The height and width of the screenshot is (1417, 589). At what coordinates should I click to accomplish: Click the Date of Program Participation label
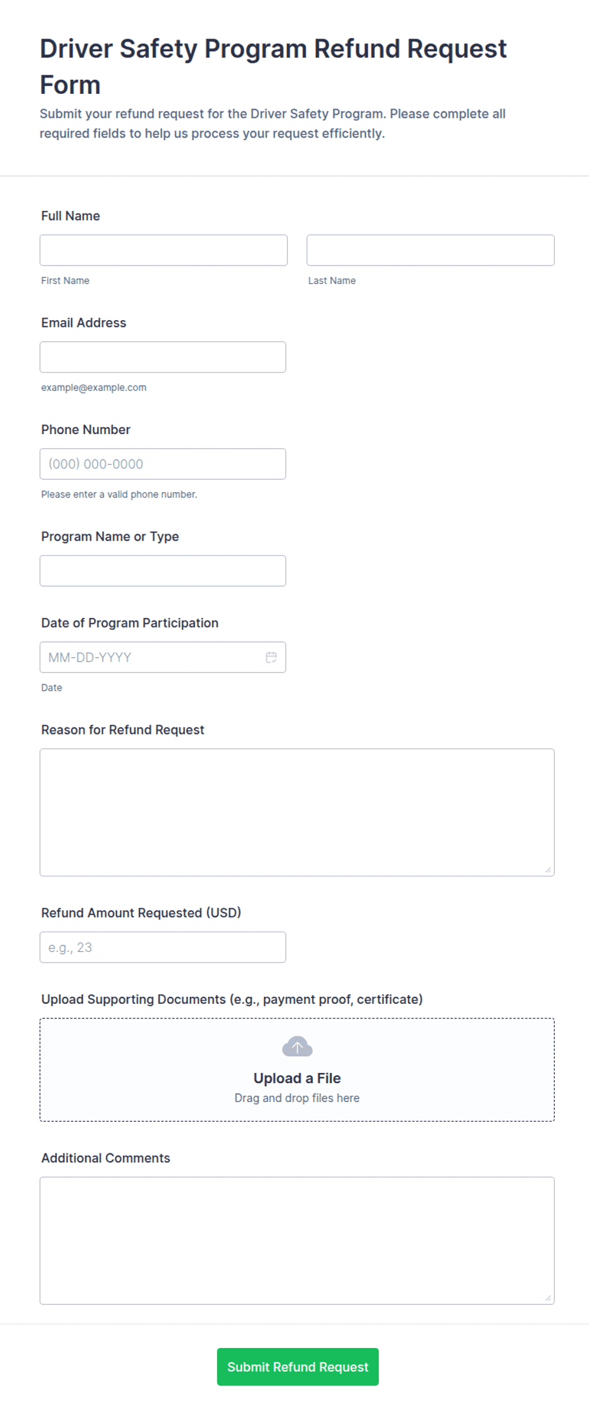tap(130, 623)
